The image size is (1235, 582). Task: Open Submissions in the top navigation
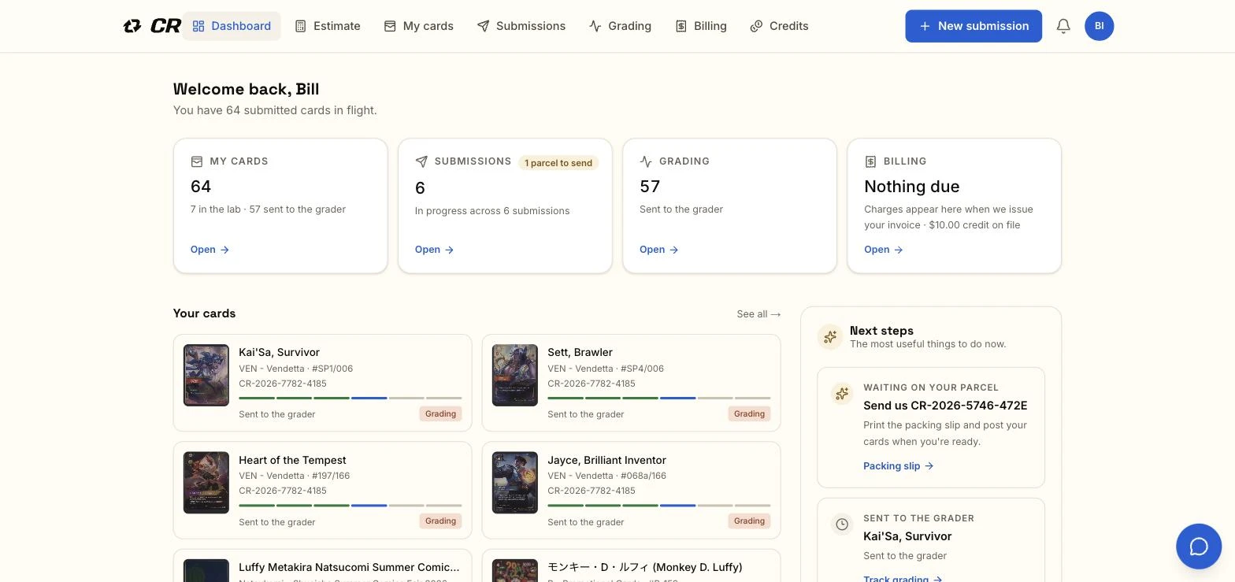pos(521,26)
